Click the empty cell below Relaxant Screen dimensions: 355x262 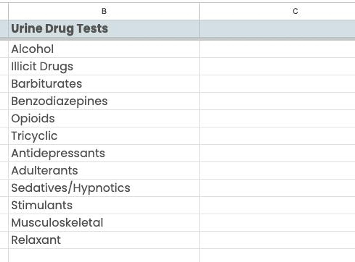click(x=104, y=256)
